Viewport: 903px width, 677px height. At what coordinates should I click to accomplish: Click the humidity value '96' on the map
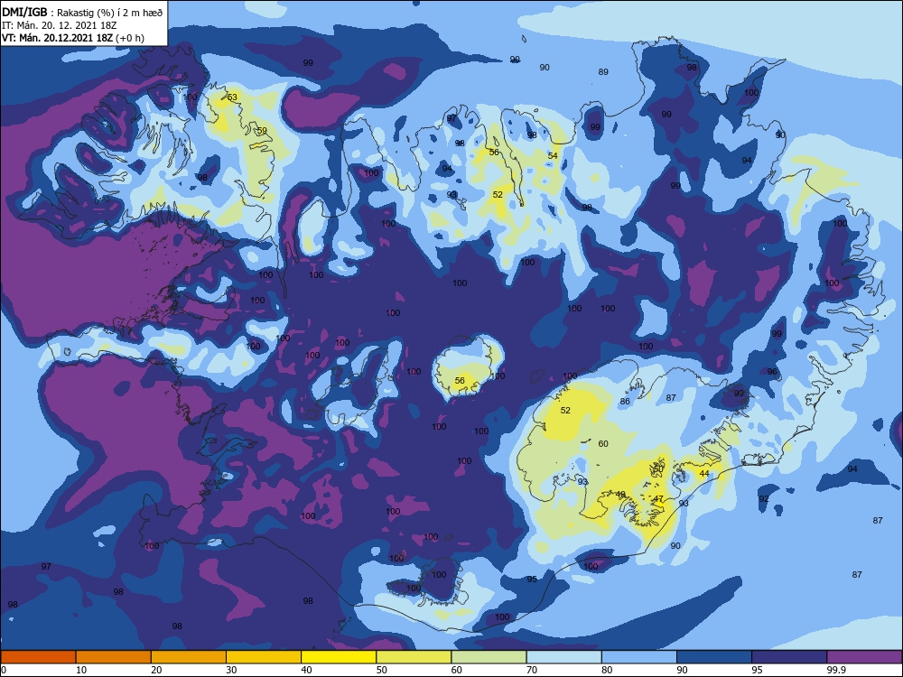(x=772, y=372)
